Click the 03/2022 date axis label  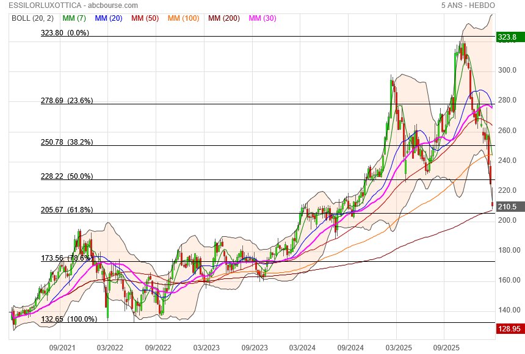pyautogui.click(x=110, y=348)
